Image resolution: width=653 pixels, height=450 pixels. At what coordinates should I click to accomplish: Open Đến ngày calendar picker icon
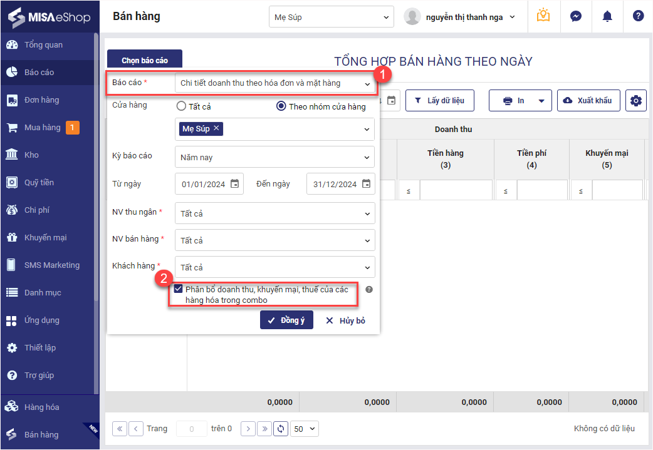[x=366, y=184]
